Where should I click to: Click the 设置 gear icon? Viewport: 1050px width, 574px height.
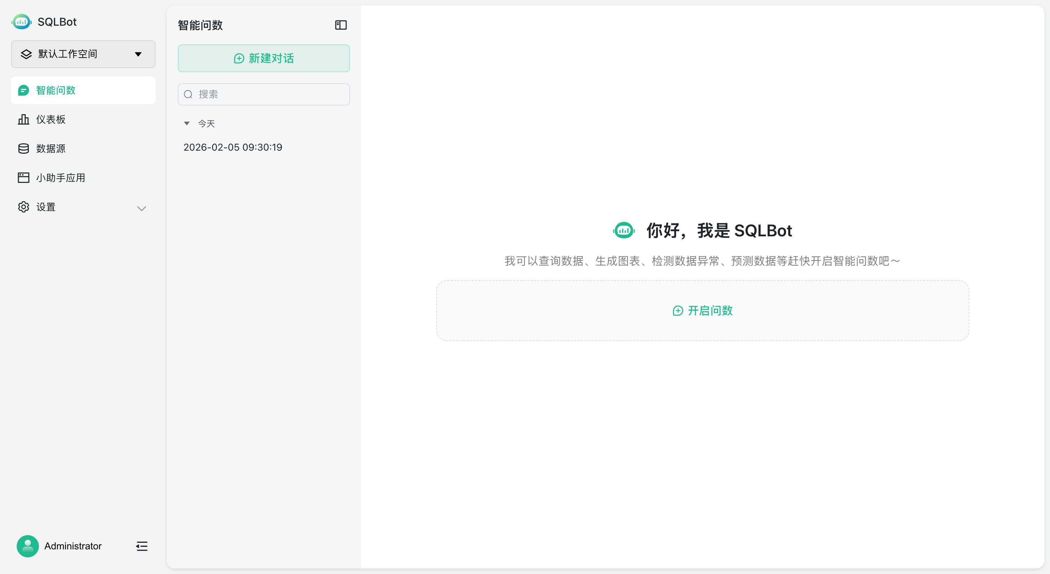coord(24,207)
